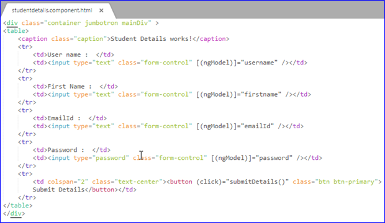This screenshot has height=223, width=385.
Task: Click the input line bound to "emailId"
Action: (168, 126)
